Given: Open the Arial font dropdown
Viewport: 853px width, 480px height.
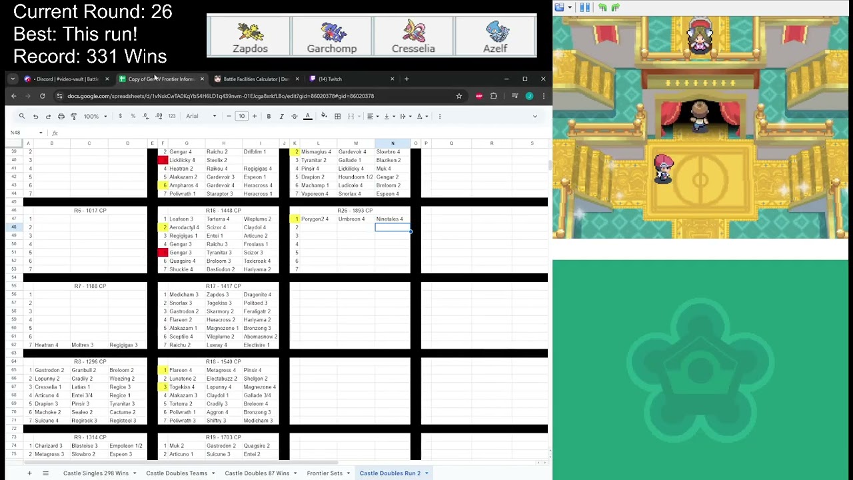Looking at the screenshot, I should 201,116.
